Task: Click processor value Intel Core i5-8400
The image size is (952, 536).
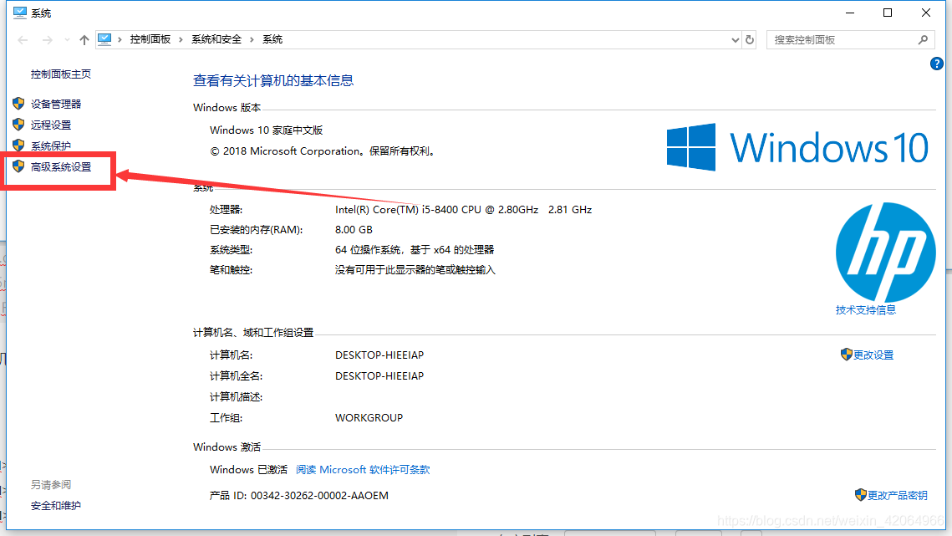Action: pos(463,210)
